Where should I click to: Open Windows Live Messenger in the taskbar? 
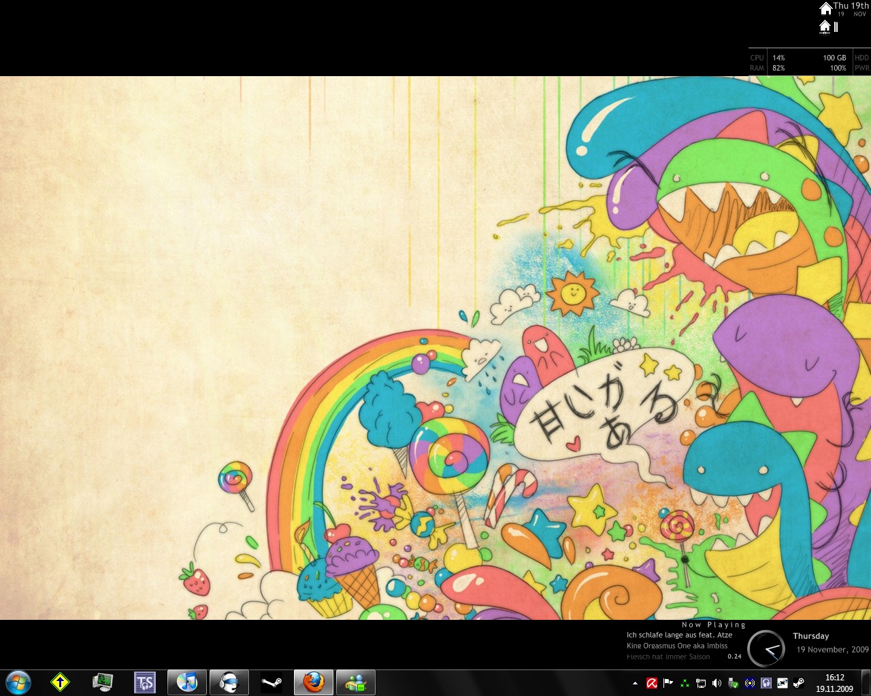356,682
